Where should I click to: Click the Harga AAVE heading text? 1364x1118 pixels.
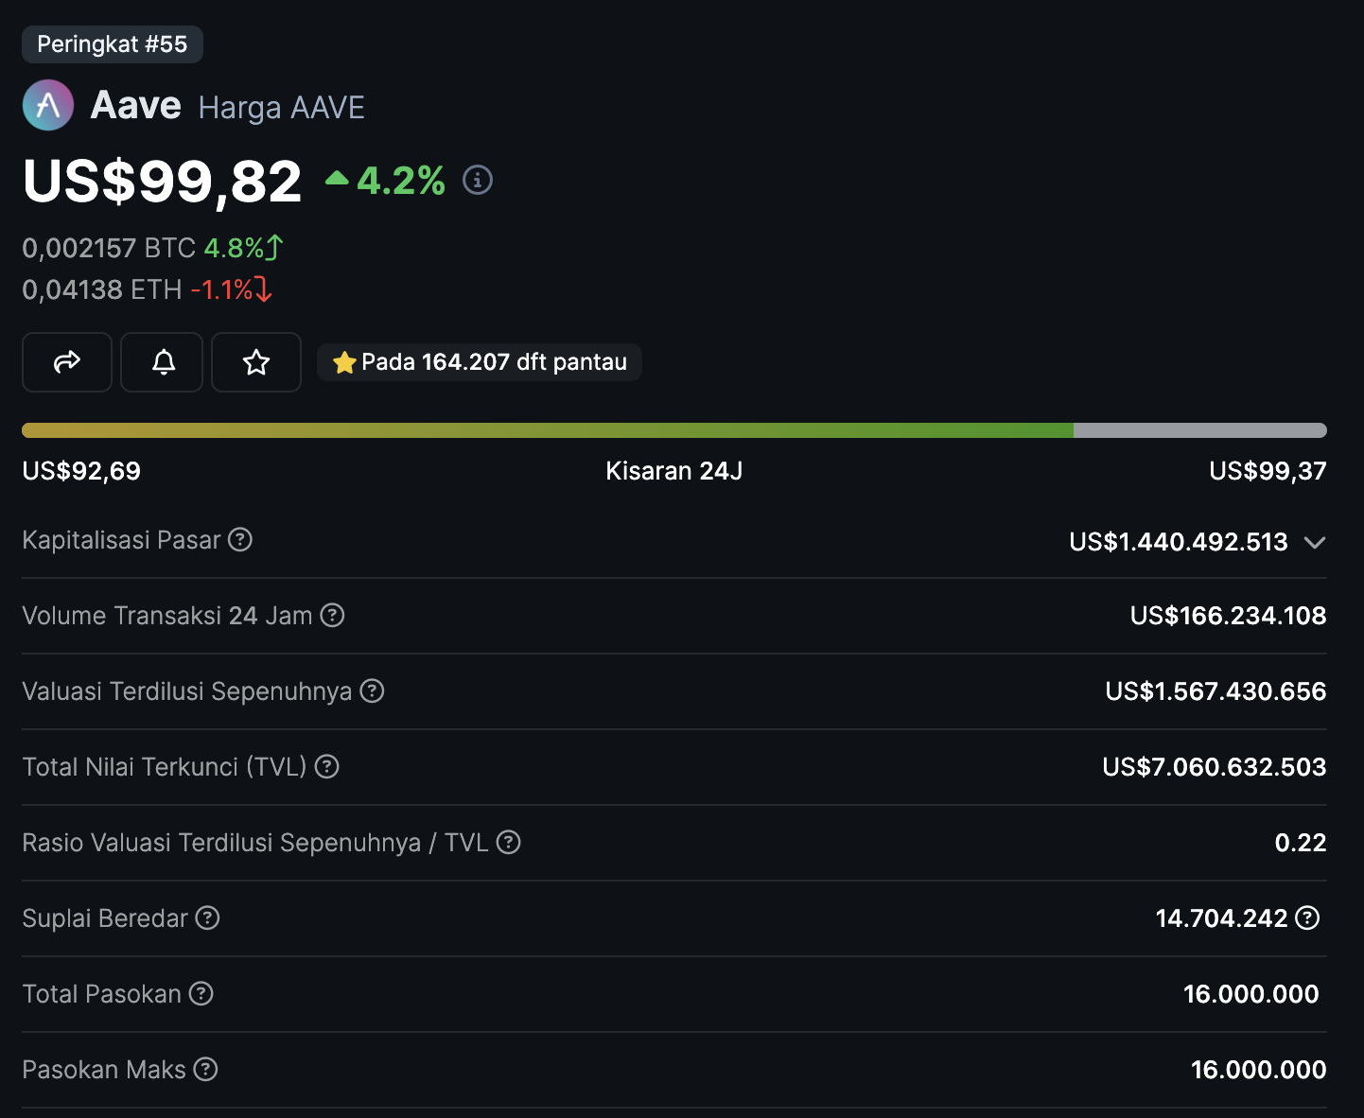(x=282, y=108)
